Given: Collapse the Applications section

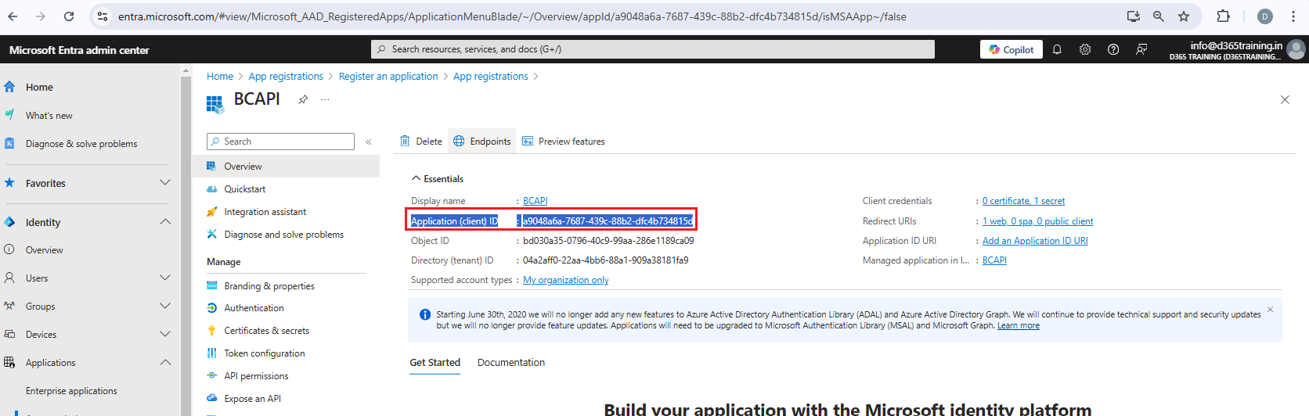Looking at the screenshot, I should click(165, 362).
